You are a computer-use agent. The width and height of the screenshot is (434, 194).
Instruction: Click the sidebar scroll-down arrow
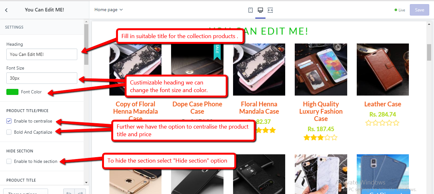(86, 183)
